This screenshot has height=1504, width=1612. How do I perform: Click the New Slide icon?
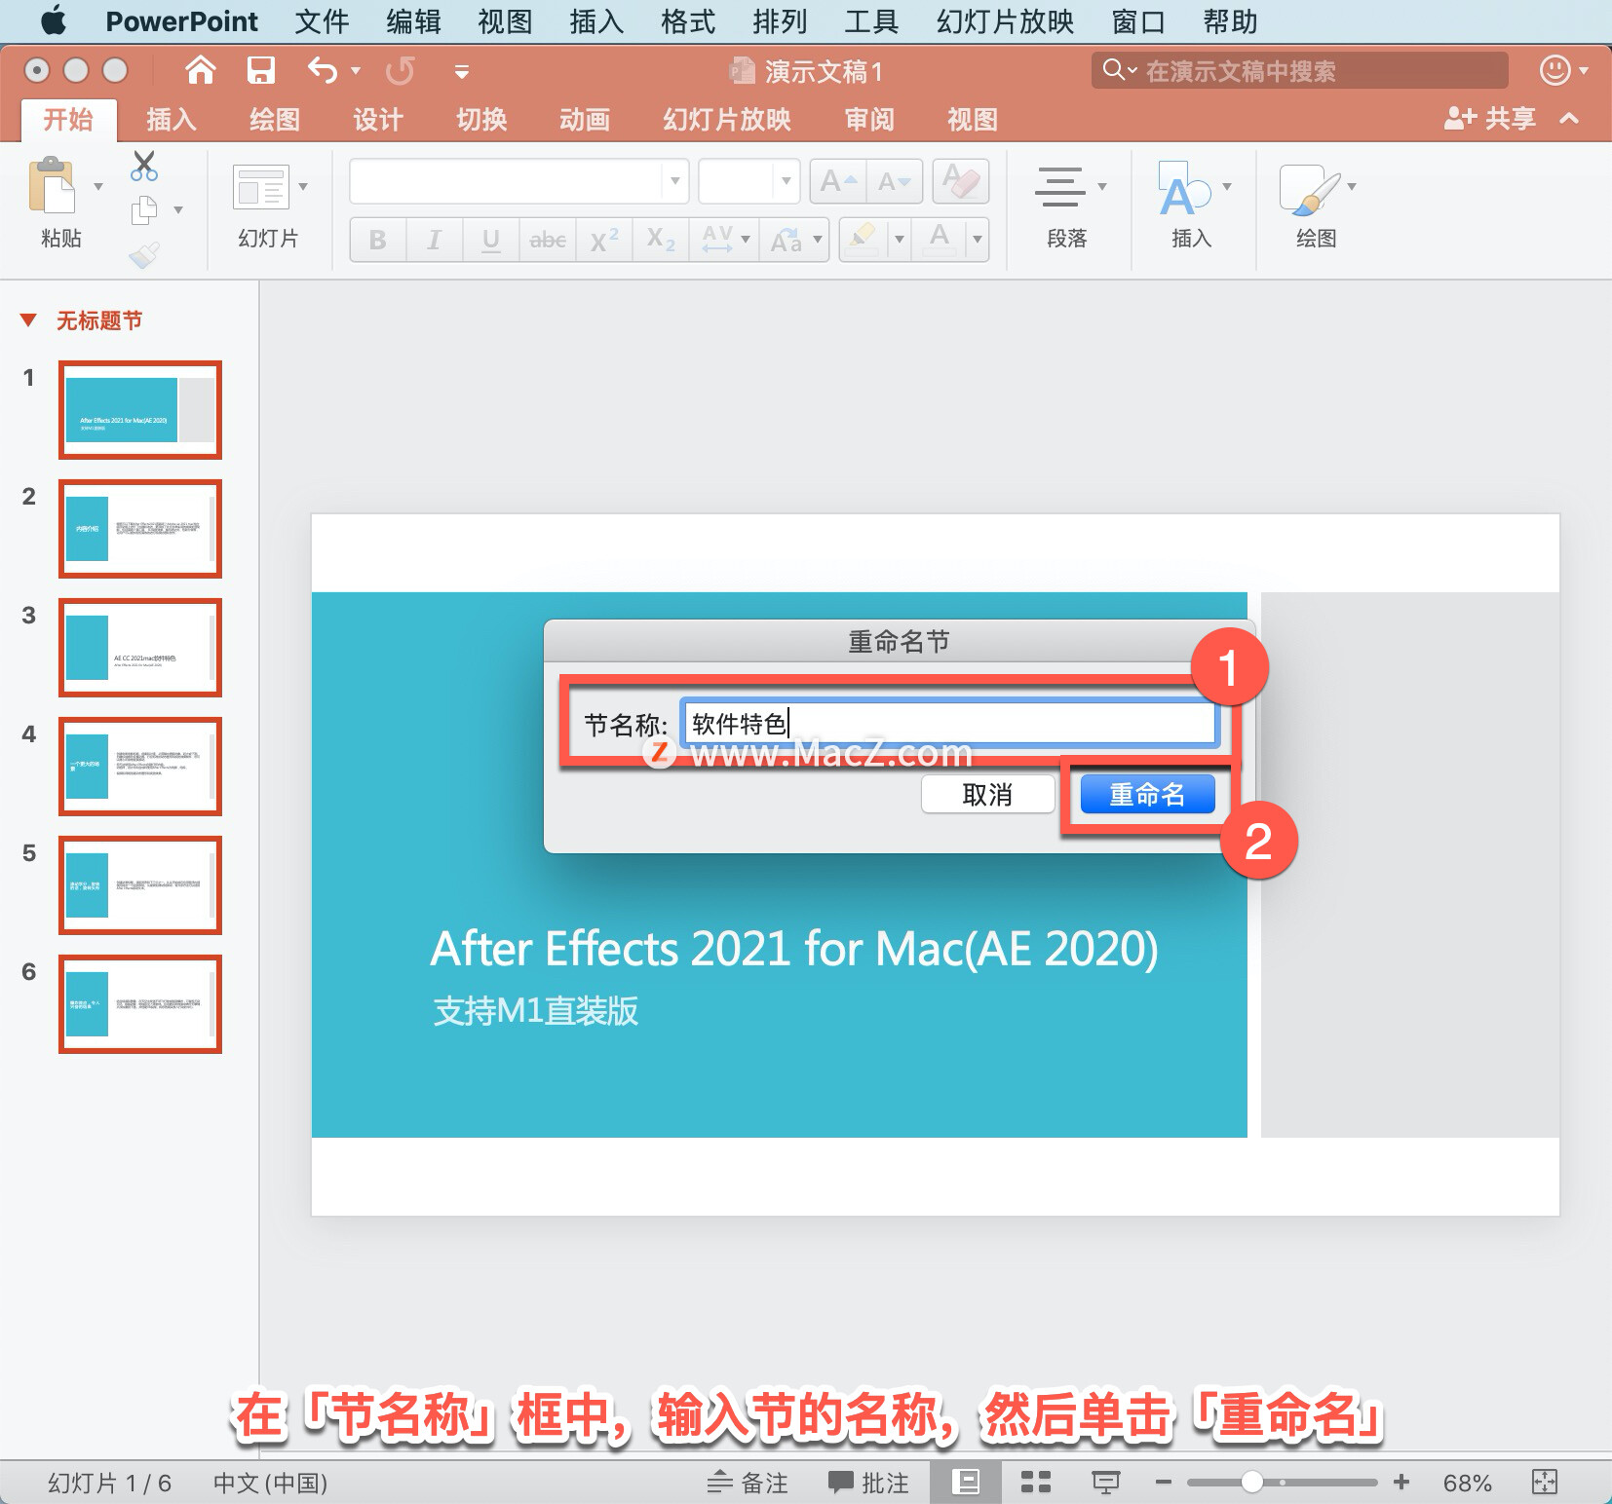pos(261,187)
